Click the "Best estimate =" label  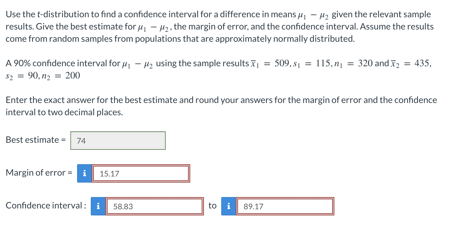(35, 140)
